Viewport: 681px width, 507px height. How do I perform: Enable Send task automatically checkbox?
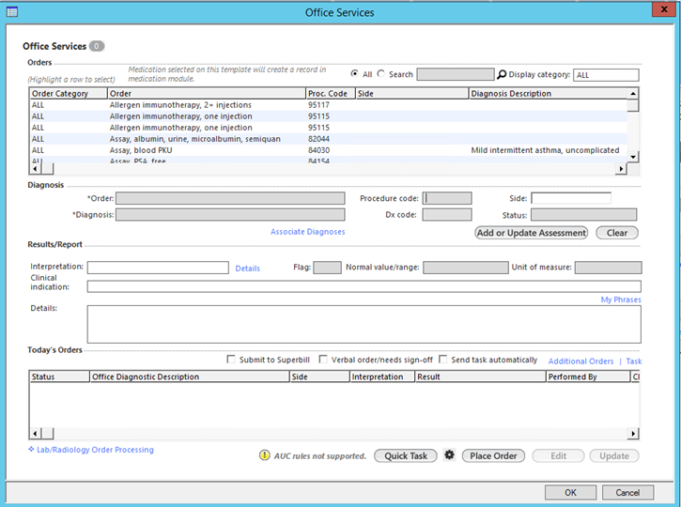coord(443,360)
